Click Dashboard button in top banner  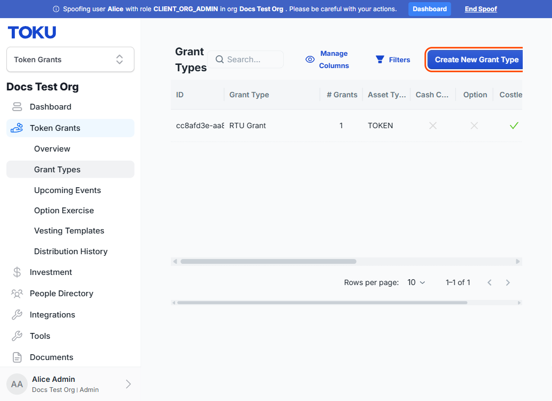tap(430, 9)
